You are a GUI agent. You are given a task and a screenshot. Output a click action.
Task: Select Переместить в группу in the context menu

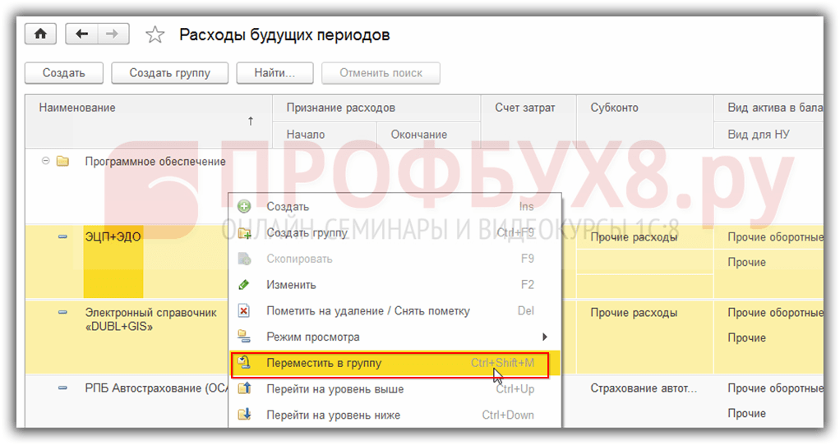pyautogui.click(x=324, y=363)
